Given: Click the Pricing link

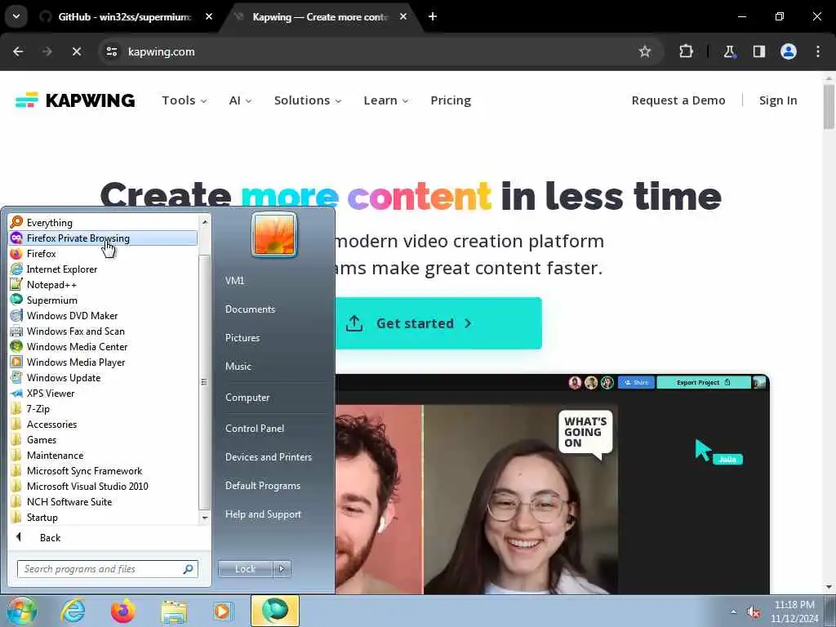Looking at the screenshot, I should 451,100.
